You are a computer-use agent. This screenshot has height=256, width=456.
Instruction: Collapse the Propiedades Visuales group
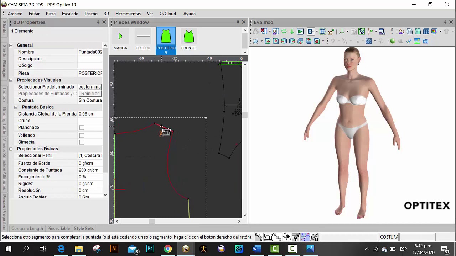point(11,80)
